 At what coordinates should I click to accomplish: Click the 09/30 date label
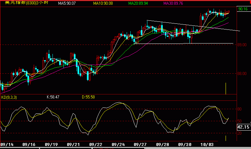point(185,145)
